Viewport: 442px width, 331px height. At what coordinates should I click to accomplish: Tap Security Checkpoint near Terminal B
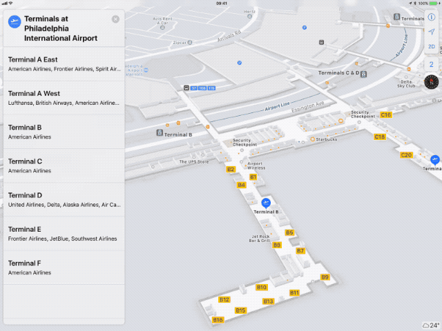[244, 143]
